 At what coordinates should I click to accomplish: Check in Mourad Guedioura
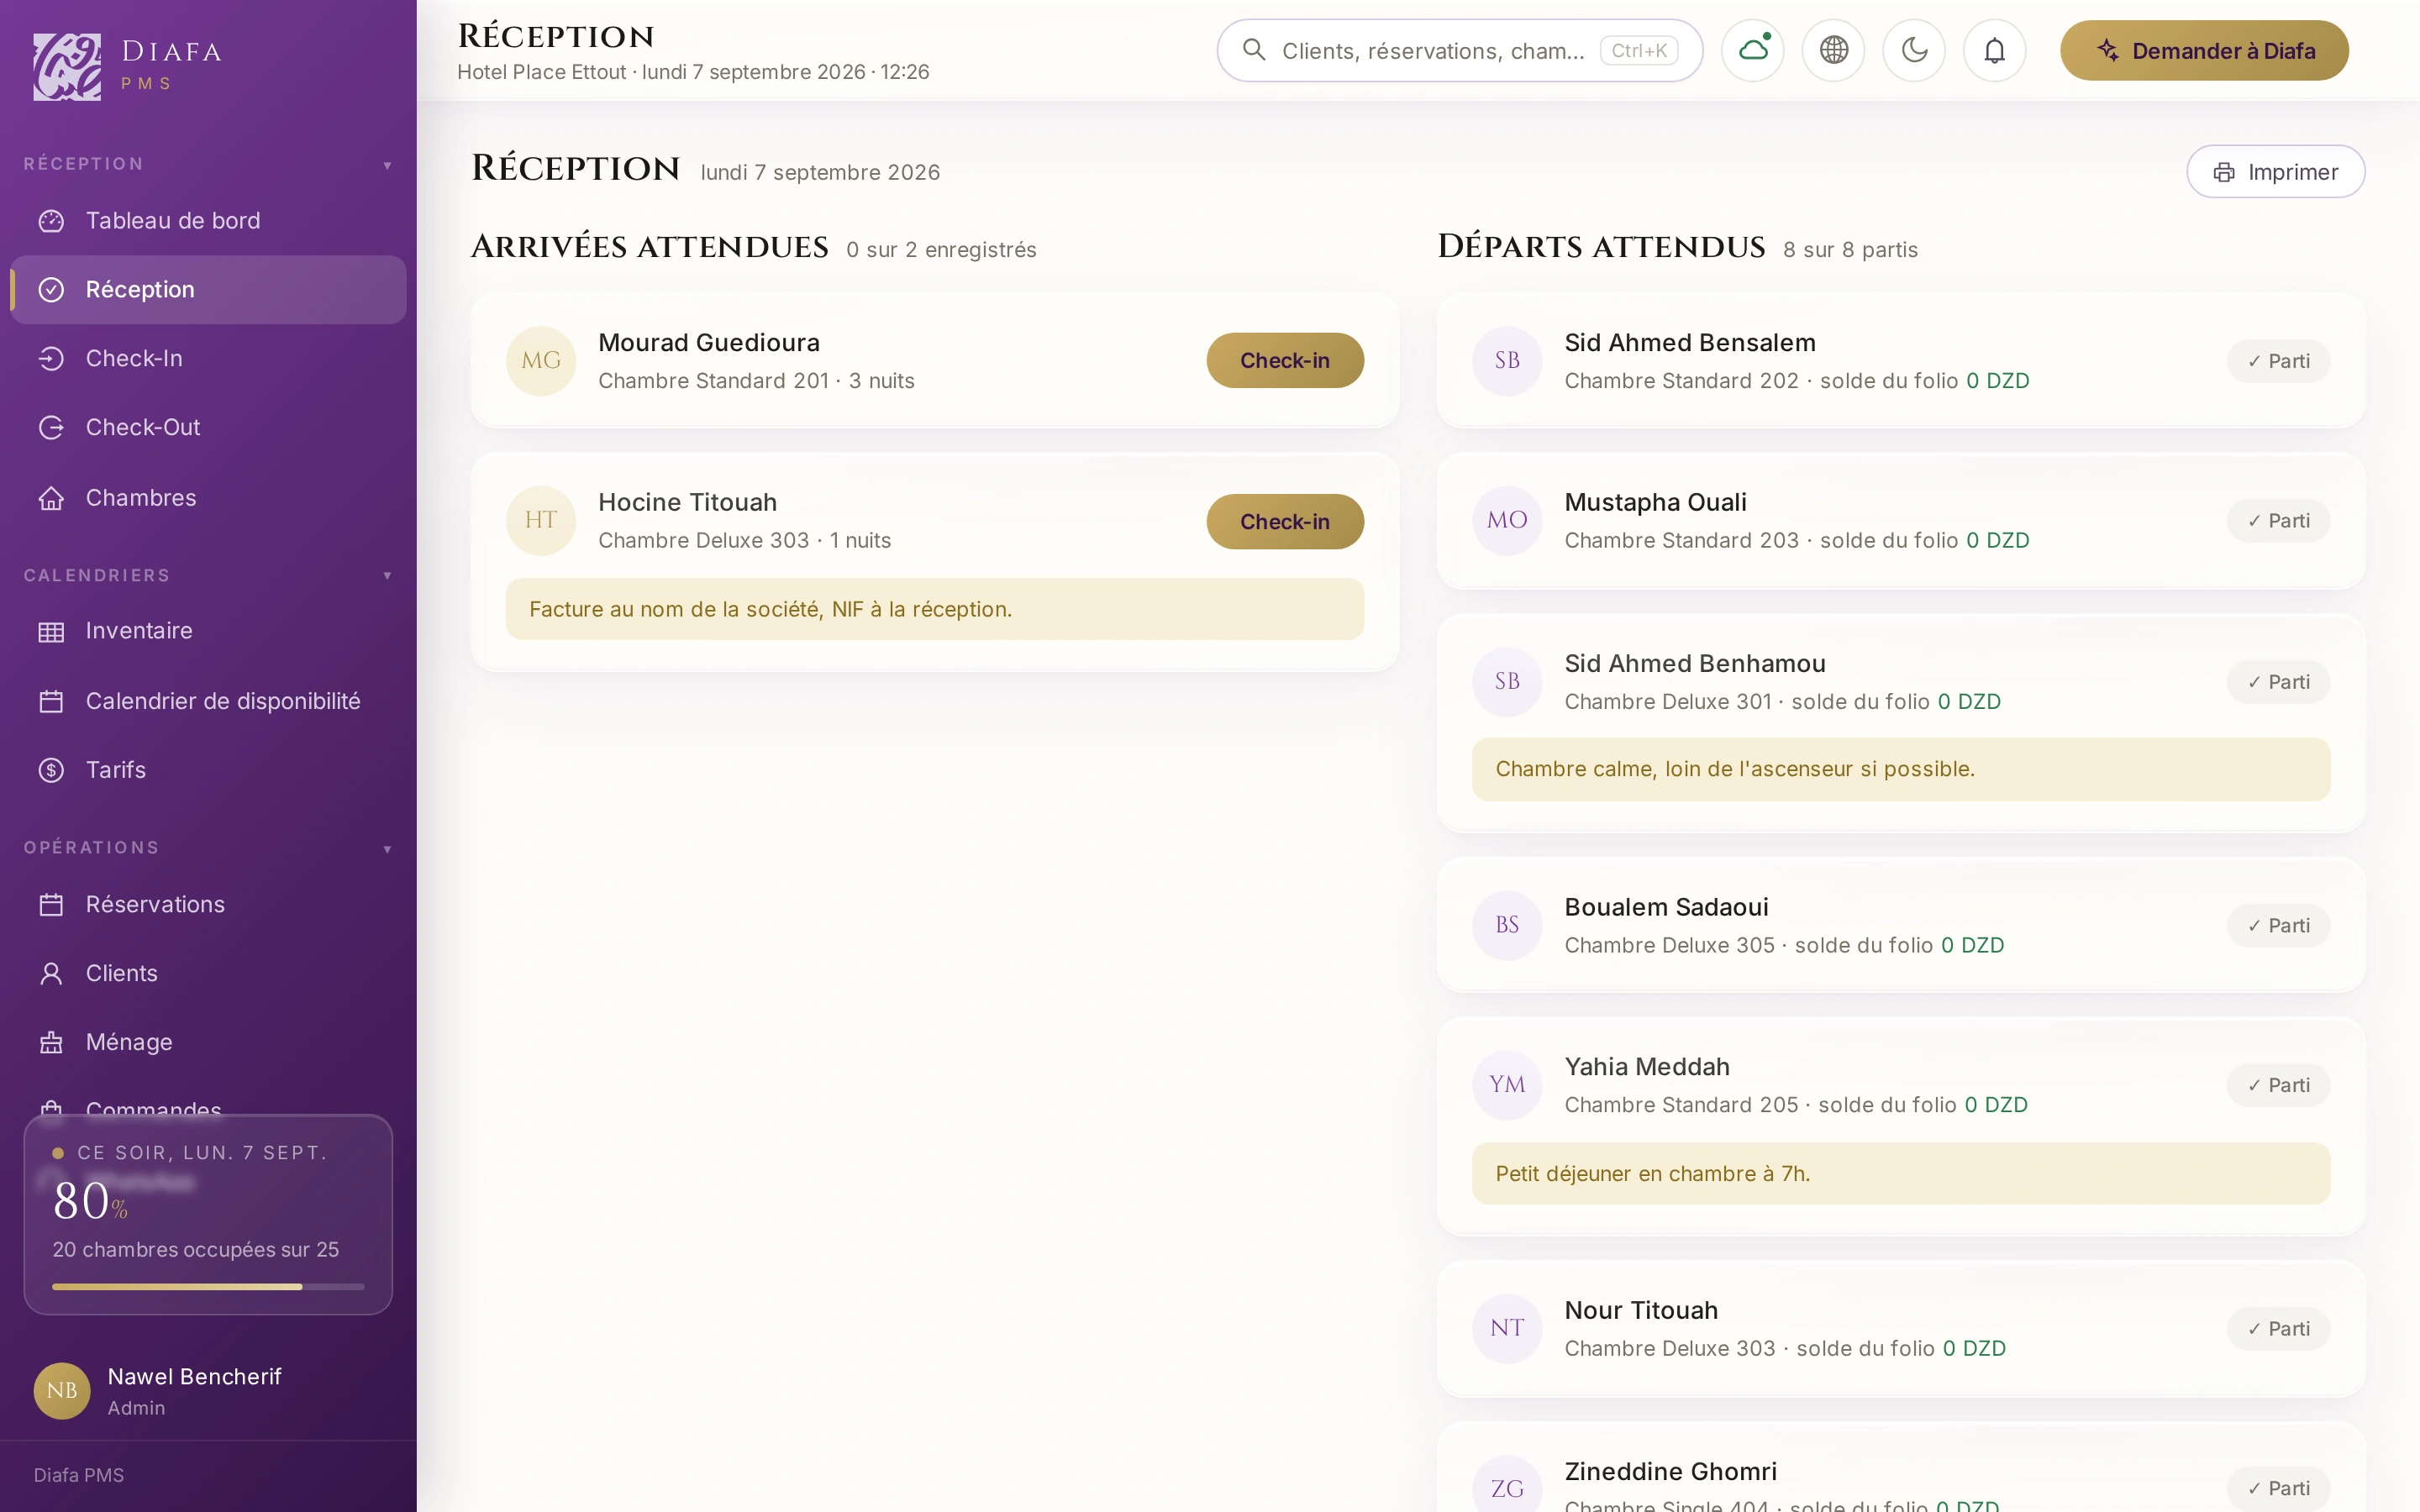coord(1285,361)
